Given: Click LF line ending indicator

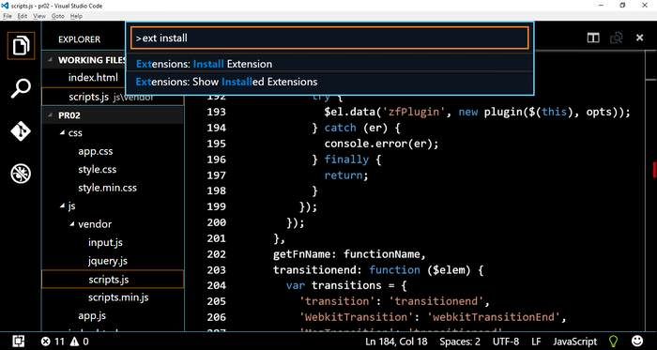Looking at the screenshot, I should click(x=536, y=342).
